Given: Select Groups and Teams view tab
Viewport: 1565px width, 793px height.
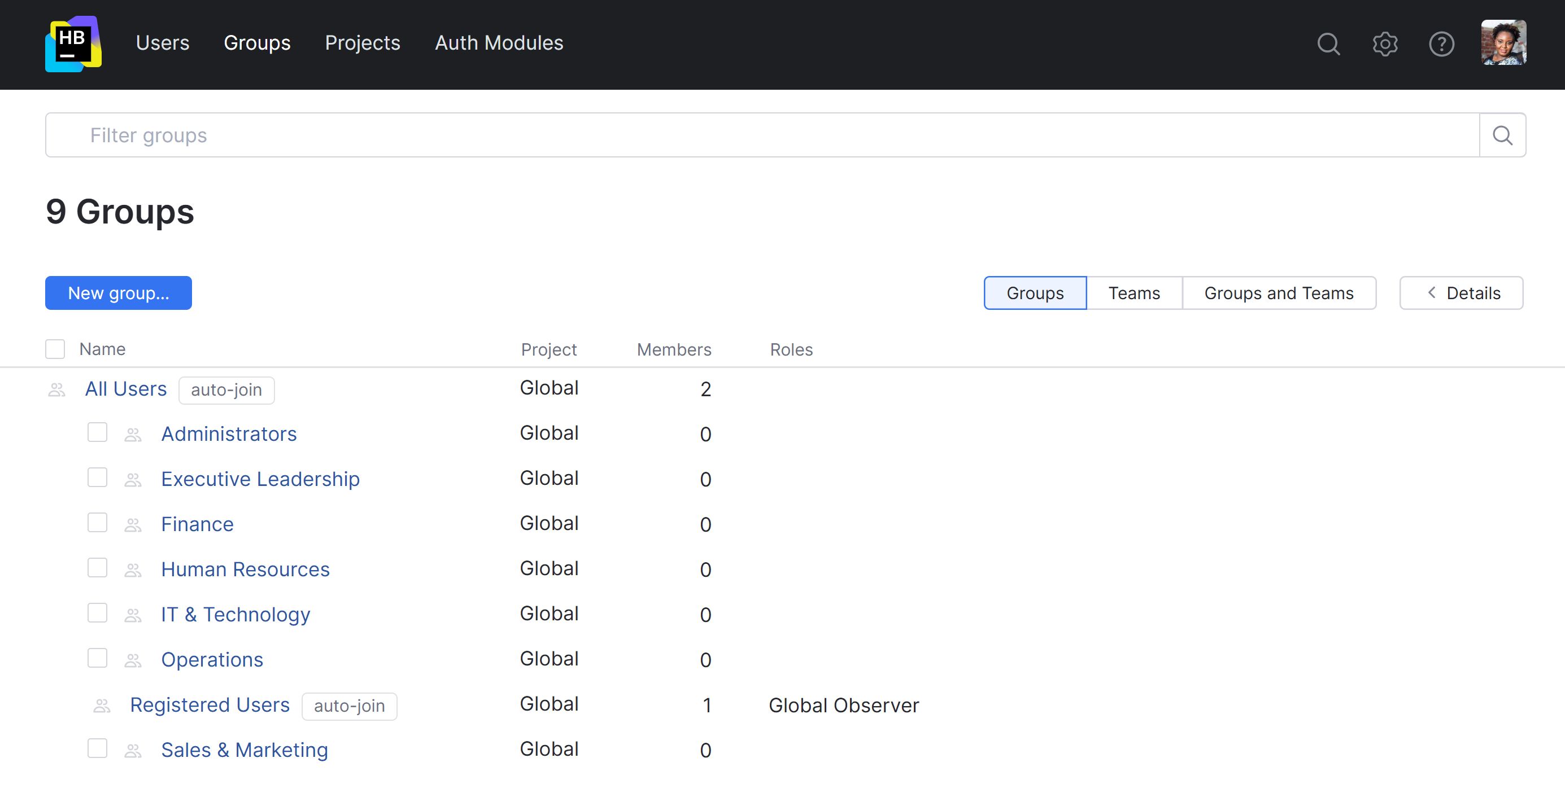Looking at the screenshot, I should click(x=1278, y=293).
